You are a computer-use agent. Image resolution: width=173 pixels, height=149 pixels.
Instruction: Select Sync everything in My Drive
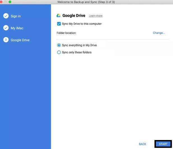59,45
